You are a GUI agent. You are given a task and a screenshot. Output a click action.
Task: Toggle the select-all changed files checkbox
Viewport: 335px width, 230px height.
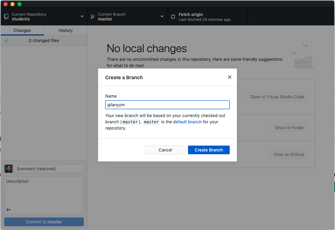(6, 40)
